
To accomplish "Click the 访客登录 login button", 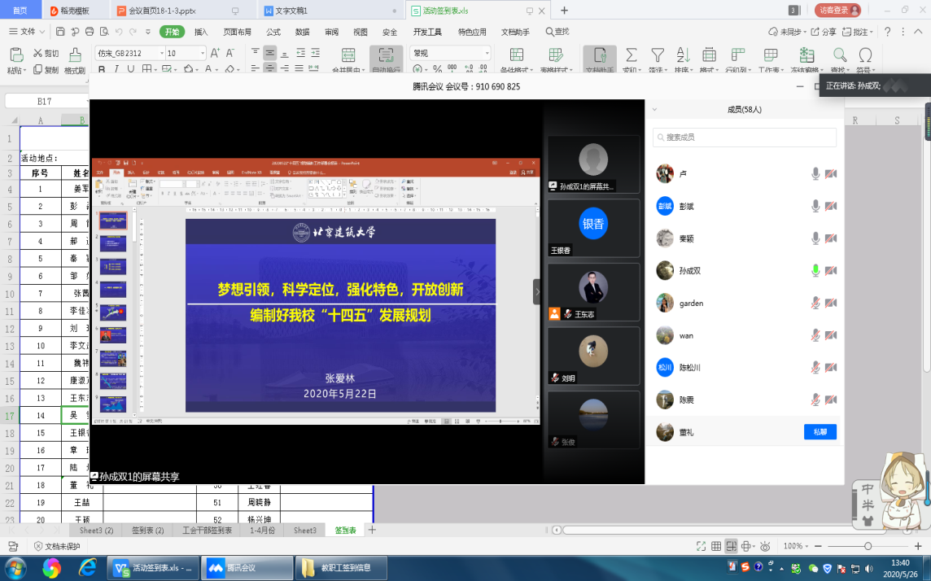I will click(837, 11).
